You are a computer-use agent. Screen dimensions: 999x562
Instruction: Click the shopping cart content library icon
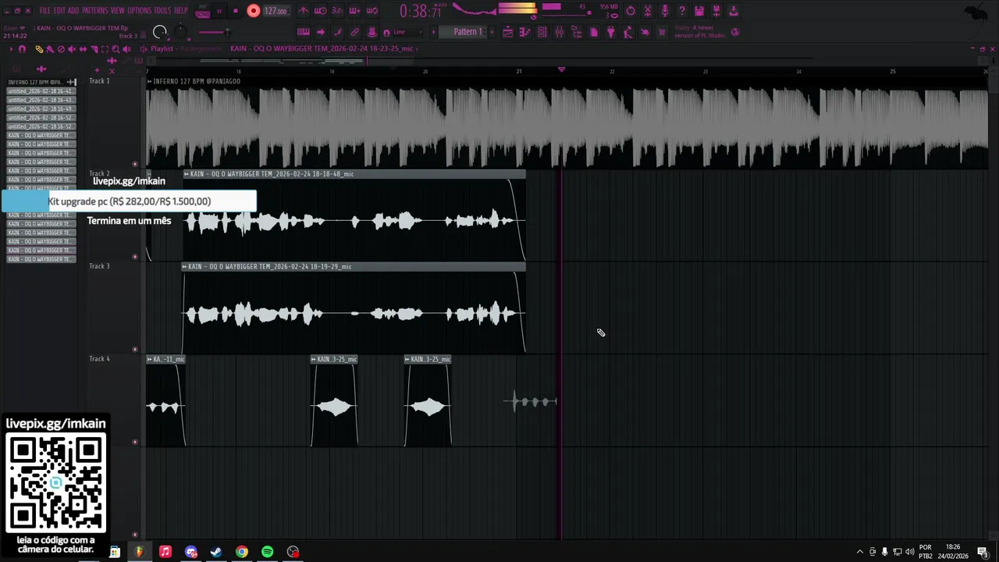(x=662, y=32)
